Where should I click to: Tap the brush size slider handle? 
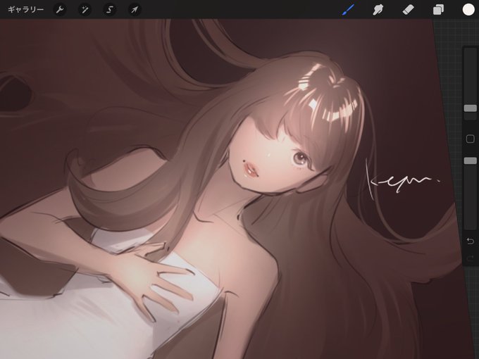[x=470, y=108]
